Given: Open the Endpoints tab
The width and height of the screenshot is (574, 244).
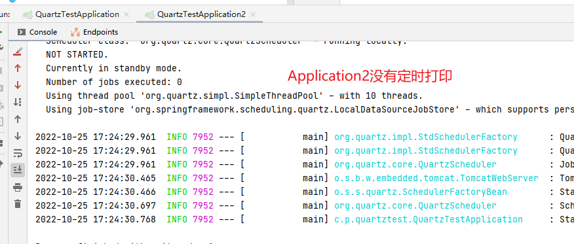Looking at the screenshot, I should coord(94,32).
